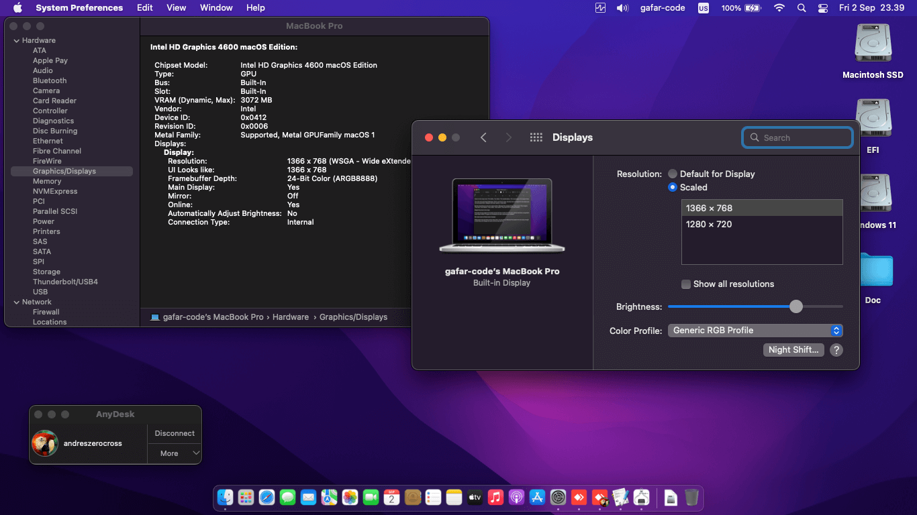The width and height of the screenshot is (917, 515).
Task: Go back in the Displays preferences toolbar
Action: [483, 137]
